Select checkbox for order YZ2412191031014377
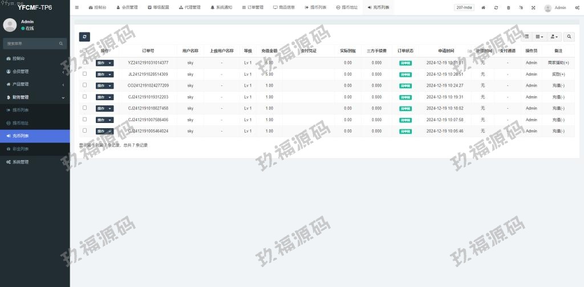This screenshot has width=584, height=287. [85, 62]
